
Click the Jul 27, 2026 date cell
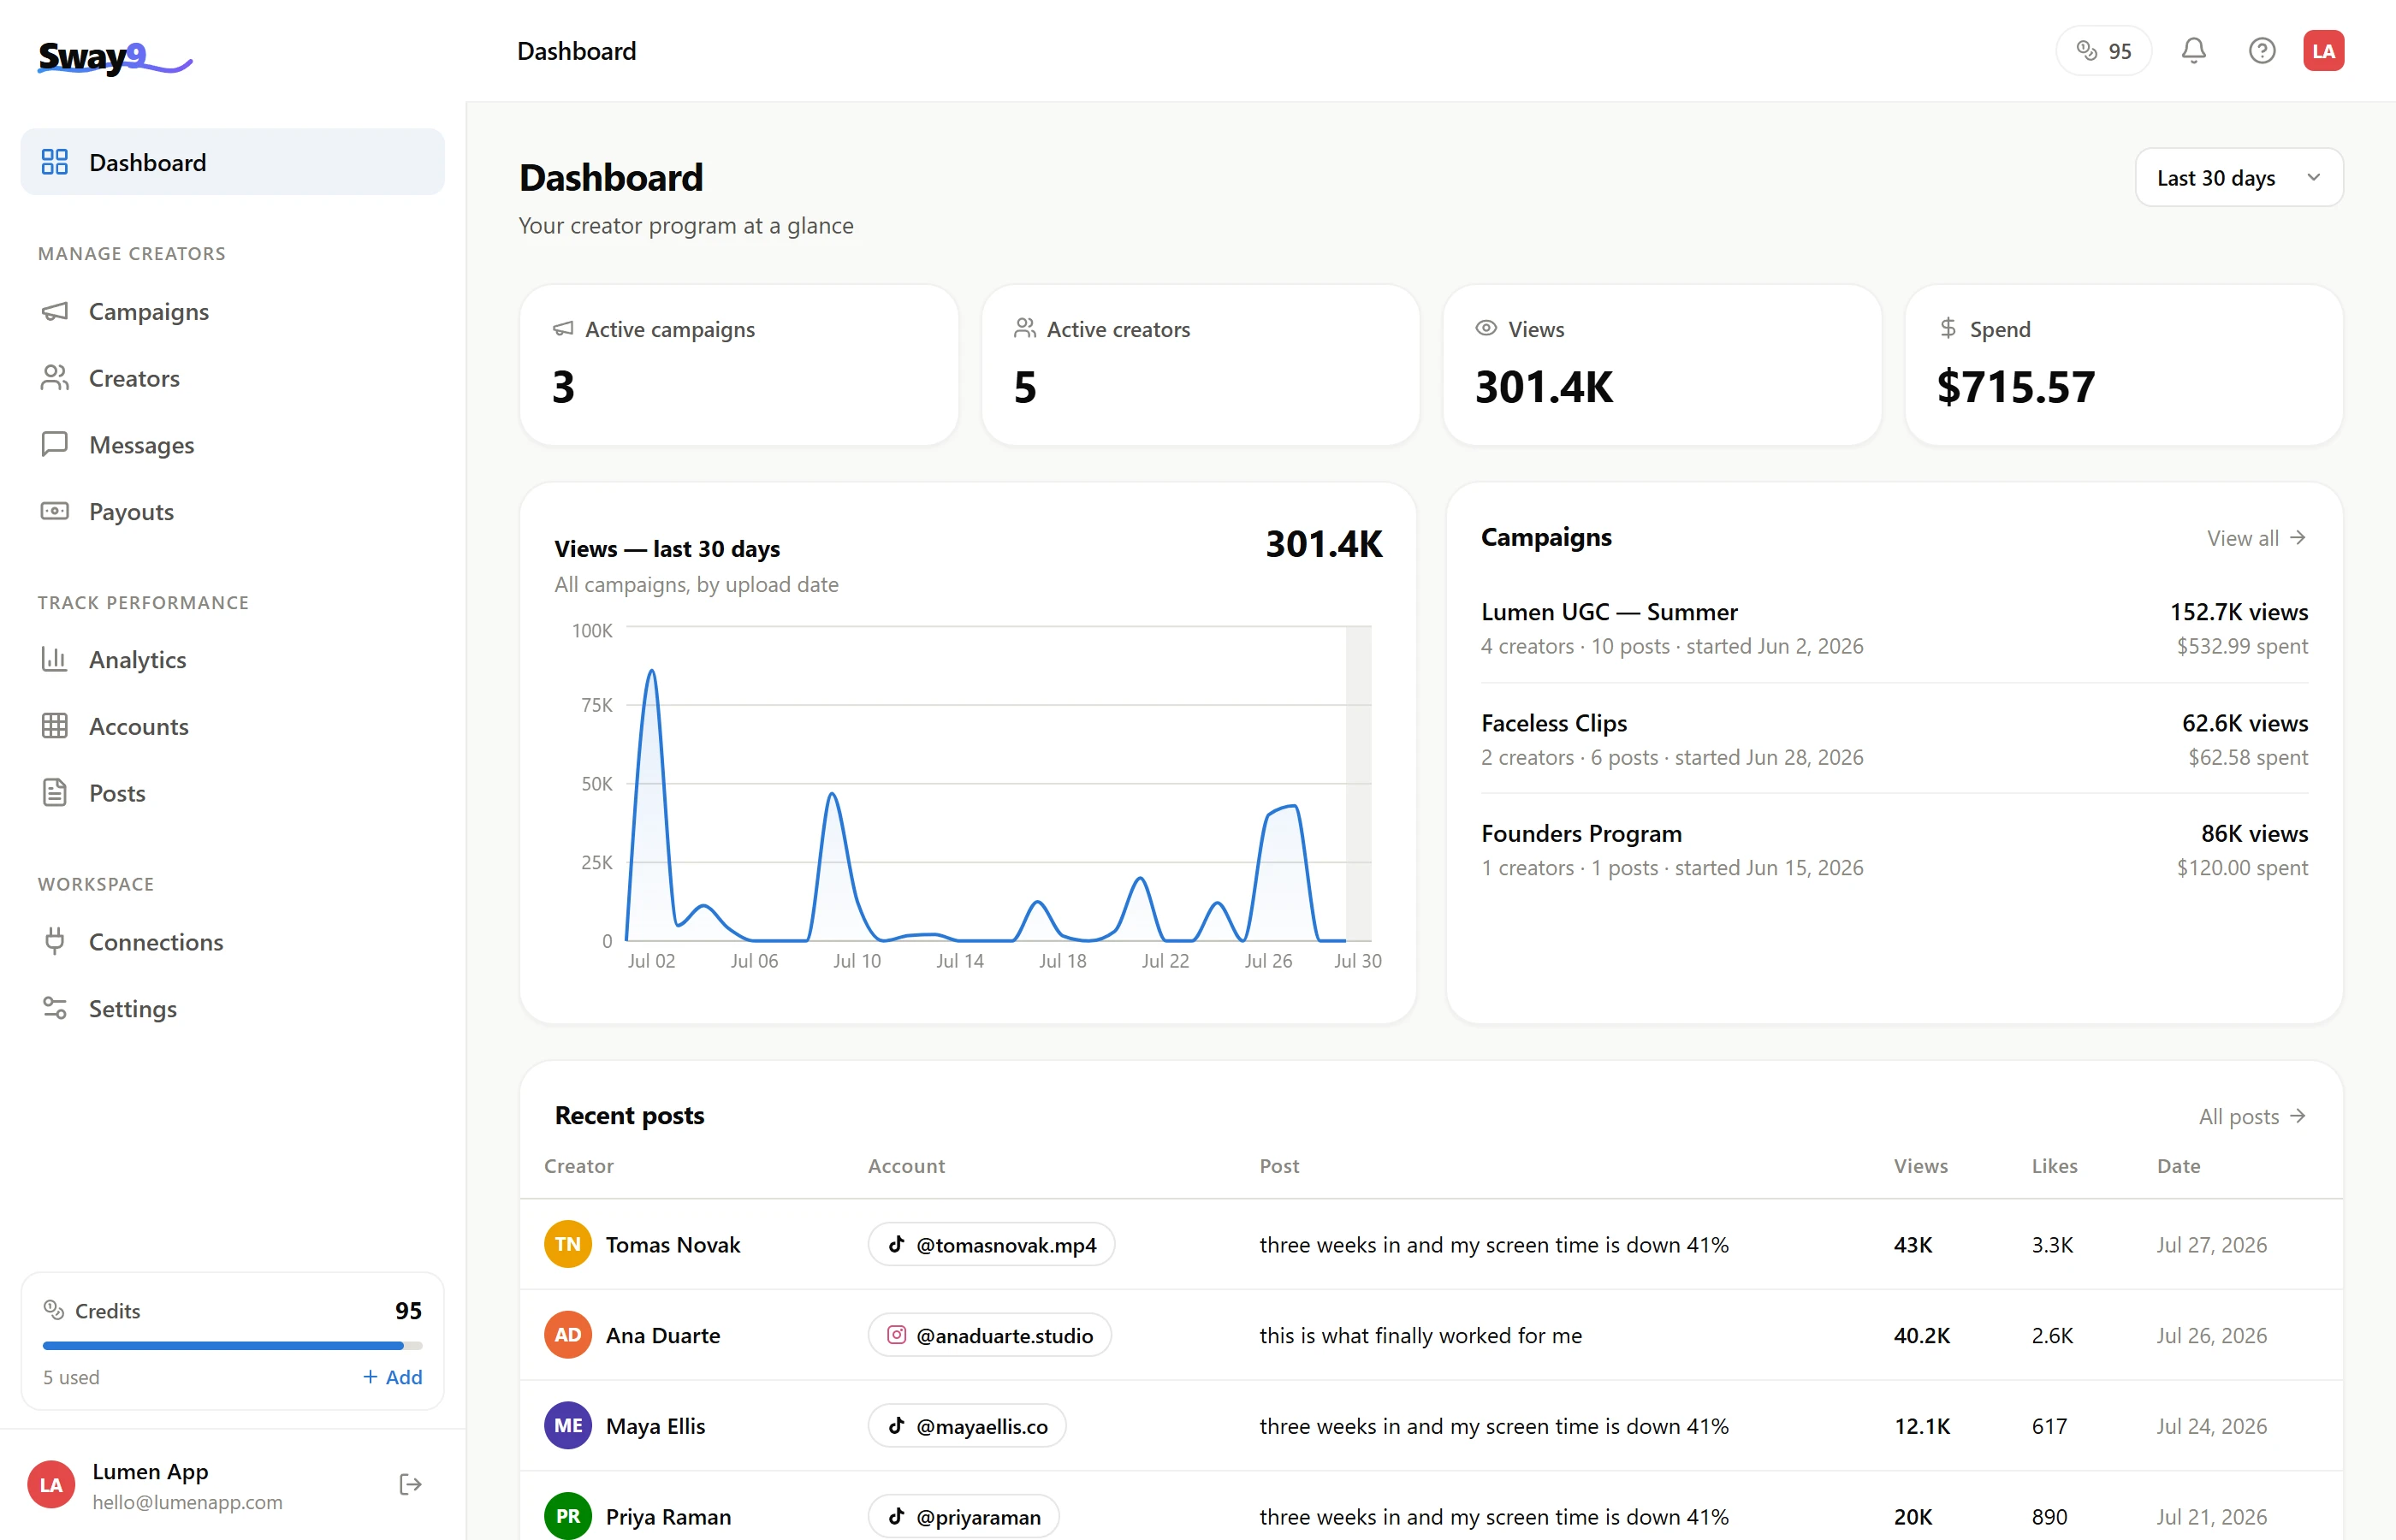click(2211, 1244)
